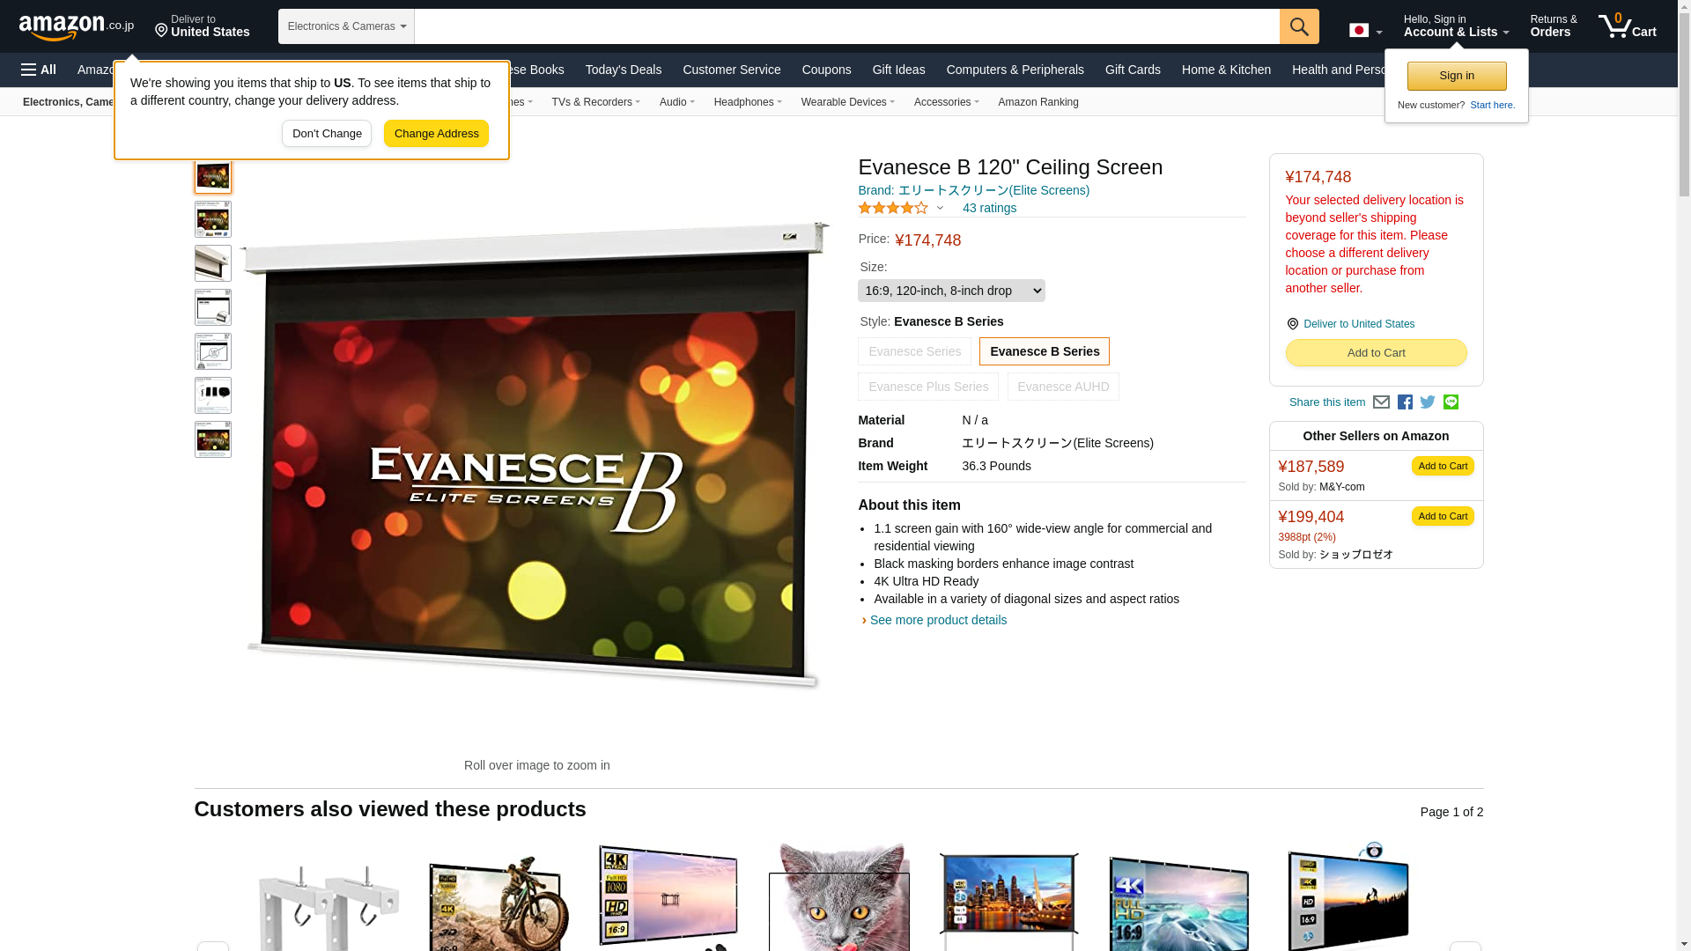Image resolution: width=1691 pixels, height=951 pixels.
Task: Select the Evanesce Series style option
Action: point(914,351)
